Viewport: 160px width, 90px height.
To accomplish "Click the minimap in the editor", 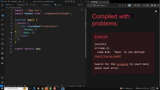I will click(x=82, y=10).
